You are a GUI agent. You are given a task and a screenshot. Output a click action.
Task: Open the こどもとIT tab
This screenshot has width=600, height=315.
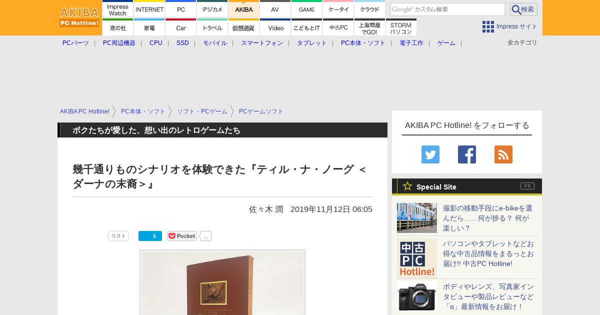coord(306,27)
